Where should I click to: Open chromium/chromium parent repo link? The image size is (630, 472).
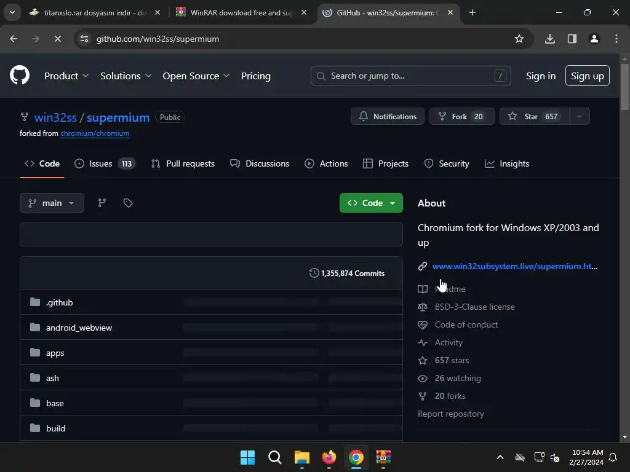[x=95, y=133]
